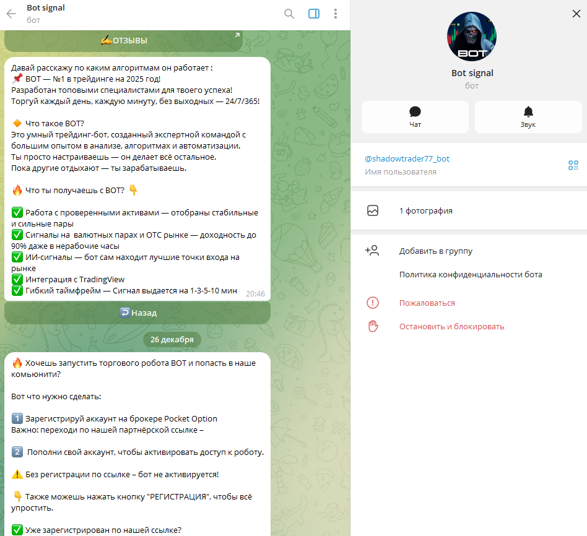Open chat via the Чат button
This screenshot has height=536, width=587.
point(415,117)
